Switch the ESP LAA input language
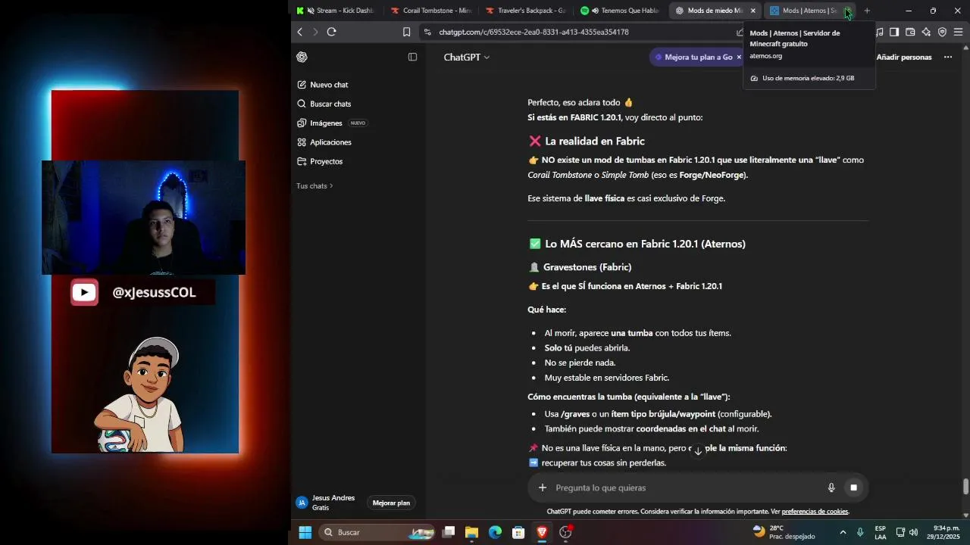 [x=880, y=532]
